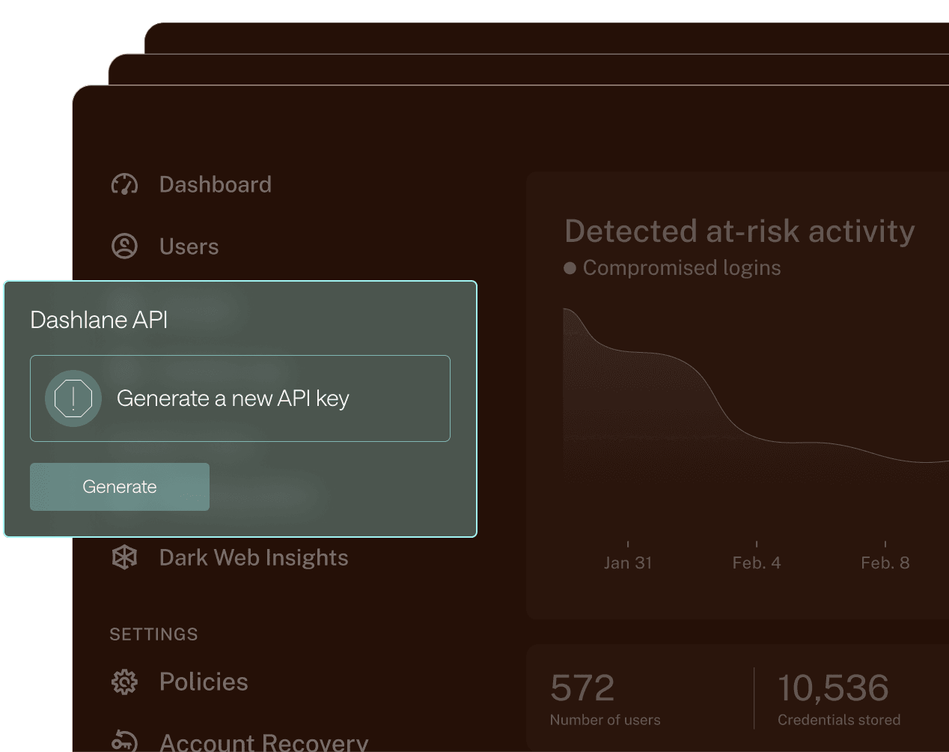949x752 pixels.
Task: Toggle Compromised logins series visibility
Action: pyautogui.click(x=673, y=267)
